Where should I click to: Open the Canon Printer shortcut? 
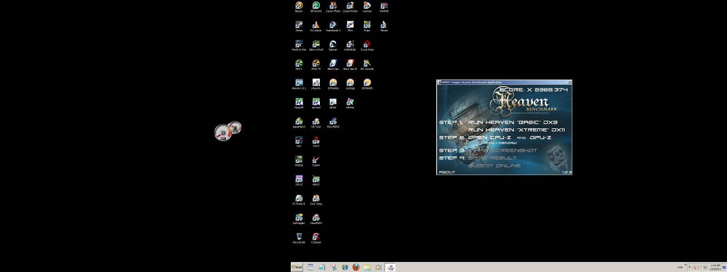(350, 7)
